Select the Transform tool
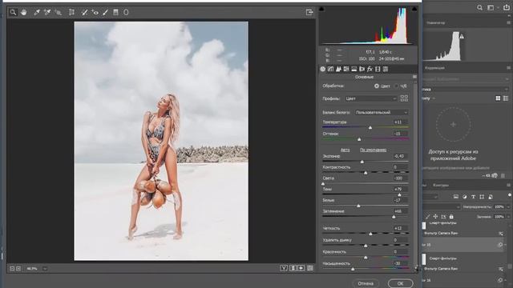 pos(71,13)
